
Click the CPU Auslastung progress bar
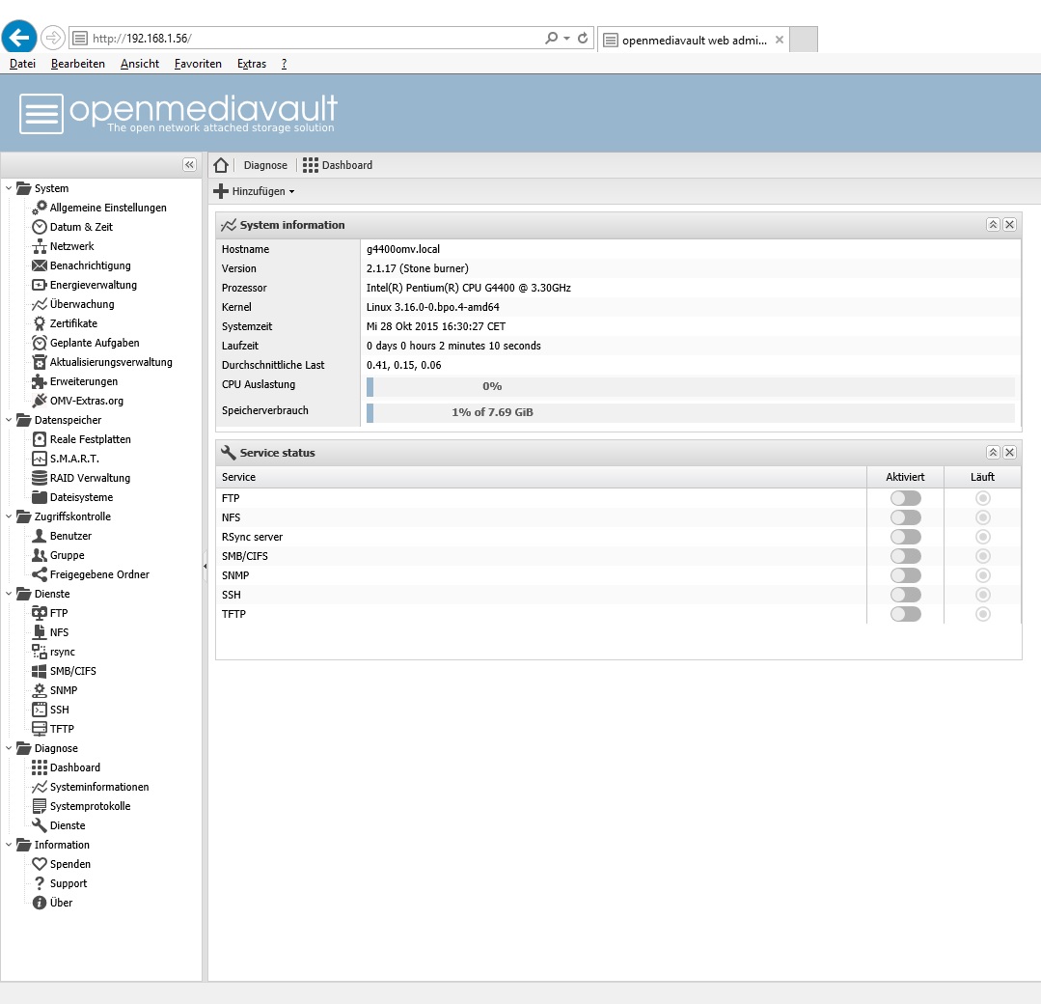click(691, 386)
